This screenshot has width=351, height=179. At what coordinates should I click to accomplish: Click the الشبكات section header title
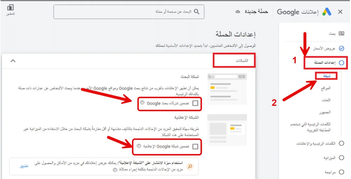click(x=242, y=61)
